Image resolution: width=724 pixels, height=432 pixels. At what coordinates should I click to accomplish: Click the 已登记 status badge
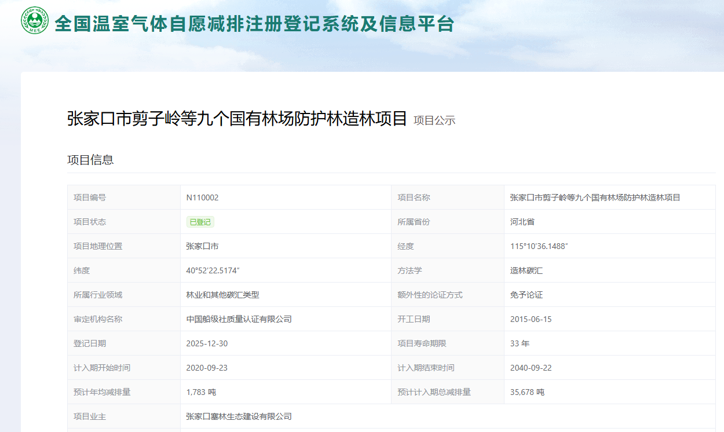pos(200,222)
